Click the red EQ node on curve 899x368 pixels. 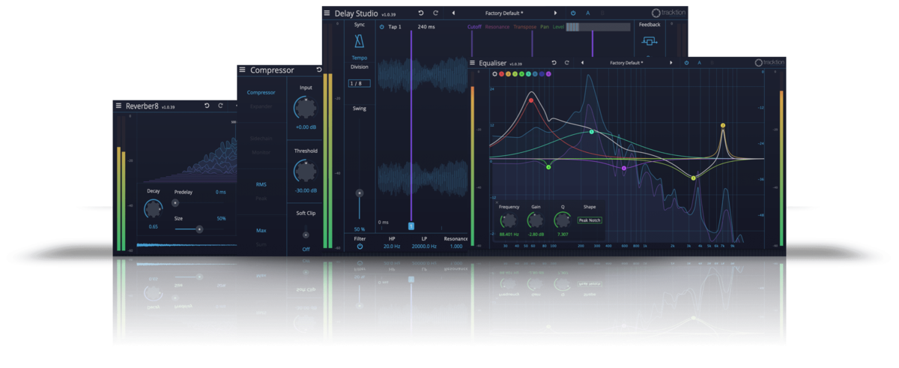(x=531, y=100)
